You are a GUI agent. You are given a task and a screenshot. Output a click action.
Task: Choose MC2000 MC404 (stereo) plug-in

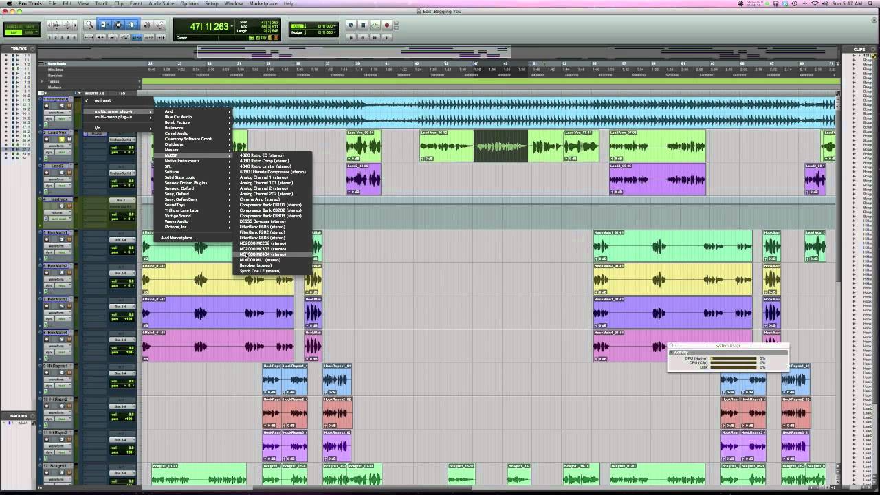(274, 254)
